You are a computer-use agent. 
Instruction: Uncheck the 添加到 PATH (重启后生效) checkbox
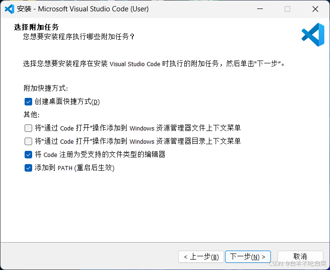[28, 168]
